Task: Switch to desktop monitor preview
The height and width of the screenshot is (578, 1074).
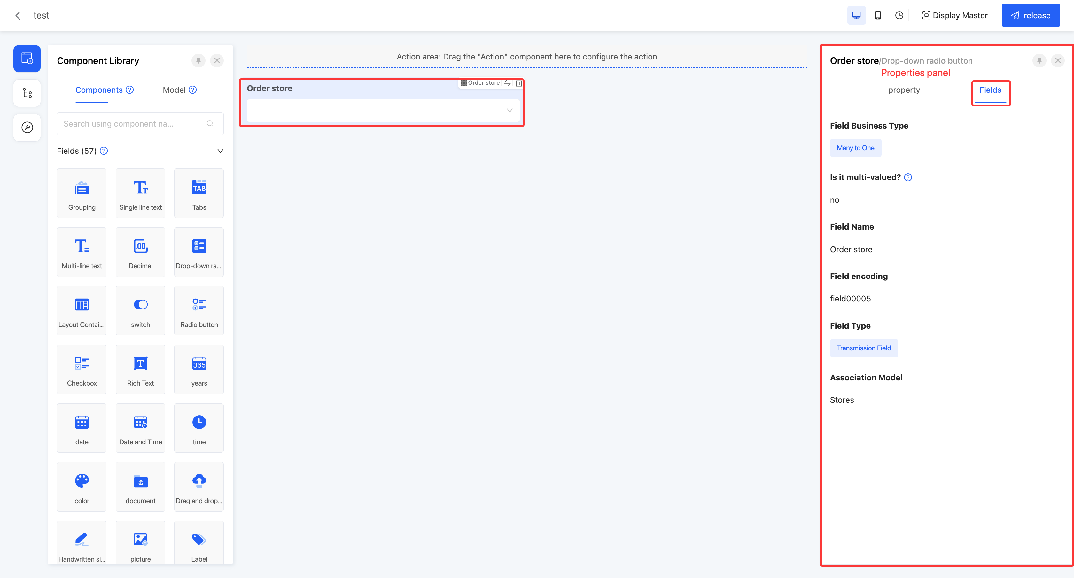Action: (856, 15)
